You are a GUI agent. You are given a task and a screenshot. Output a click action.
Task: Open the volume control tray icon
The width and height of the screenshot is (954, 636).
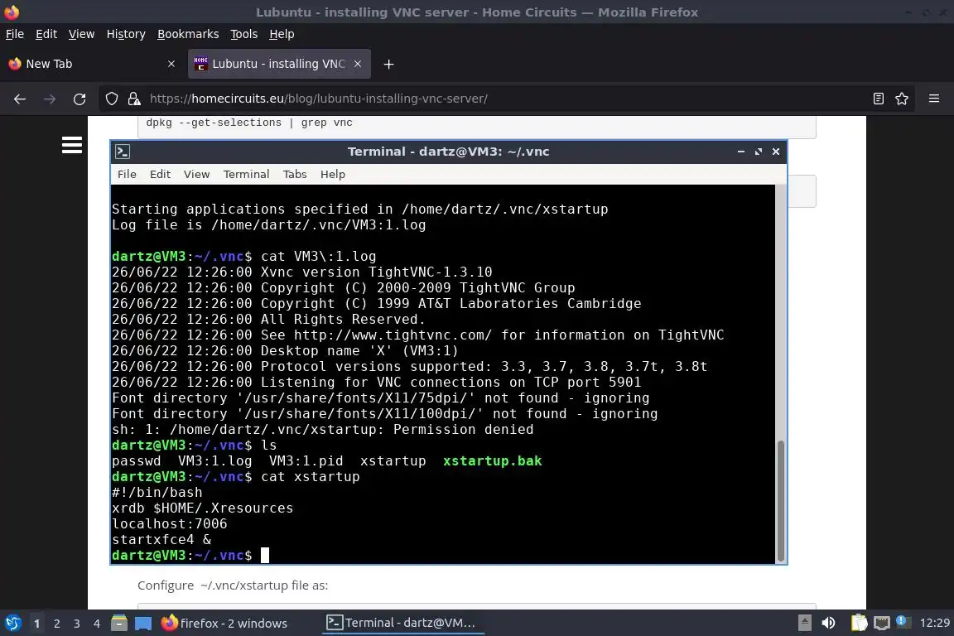828,623
